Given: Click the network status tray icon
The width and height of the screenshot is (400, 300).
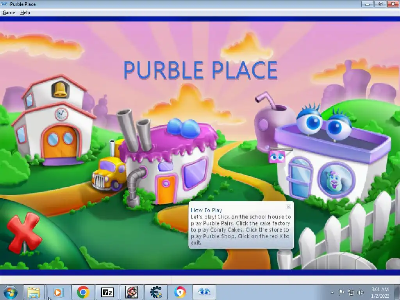Looking at the screenshot, I should [351, 292].
